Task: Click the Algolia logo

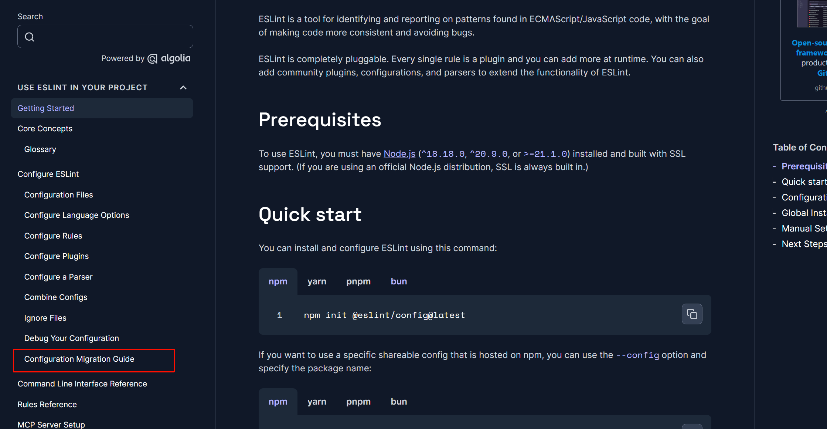Action: coord(169,58)
